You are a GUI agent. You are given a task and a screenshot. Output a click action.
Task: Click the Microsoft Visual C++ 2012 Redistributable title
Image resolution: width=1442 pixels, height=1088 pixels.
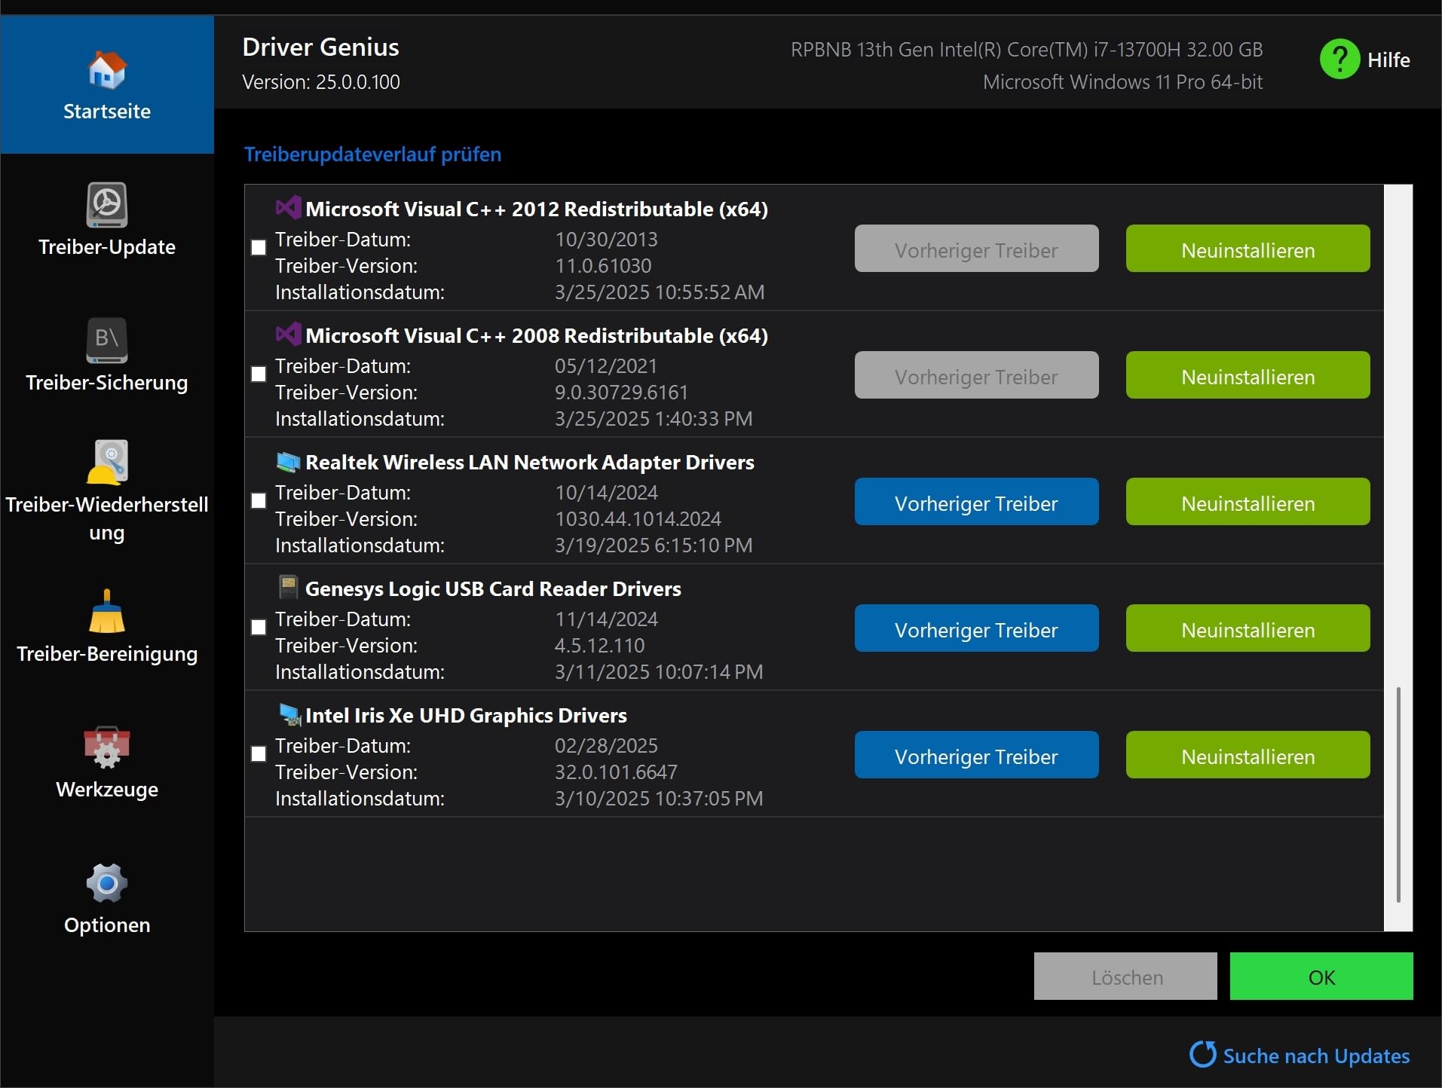point(537,209)
